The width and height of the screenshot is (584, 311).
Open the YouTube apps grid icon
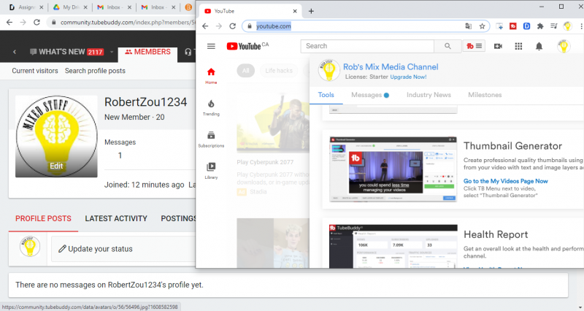(x=518, y=46)
